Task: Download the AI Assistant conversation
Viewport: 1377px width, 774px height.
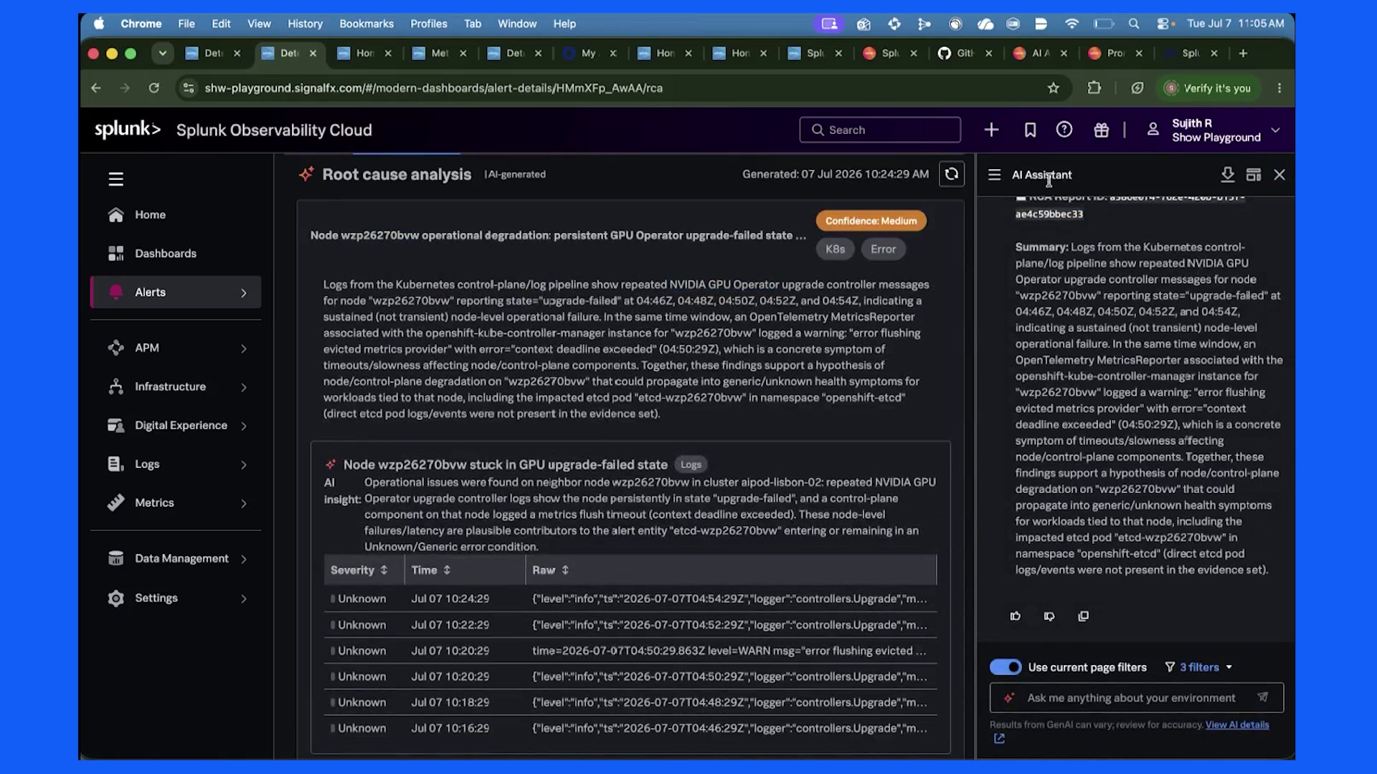Action: coord(1227,175)
